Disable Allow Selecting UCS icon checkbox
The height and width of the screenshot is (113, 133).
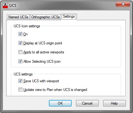pyautogui.click(x=20, y=61)
